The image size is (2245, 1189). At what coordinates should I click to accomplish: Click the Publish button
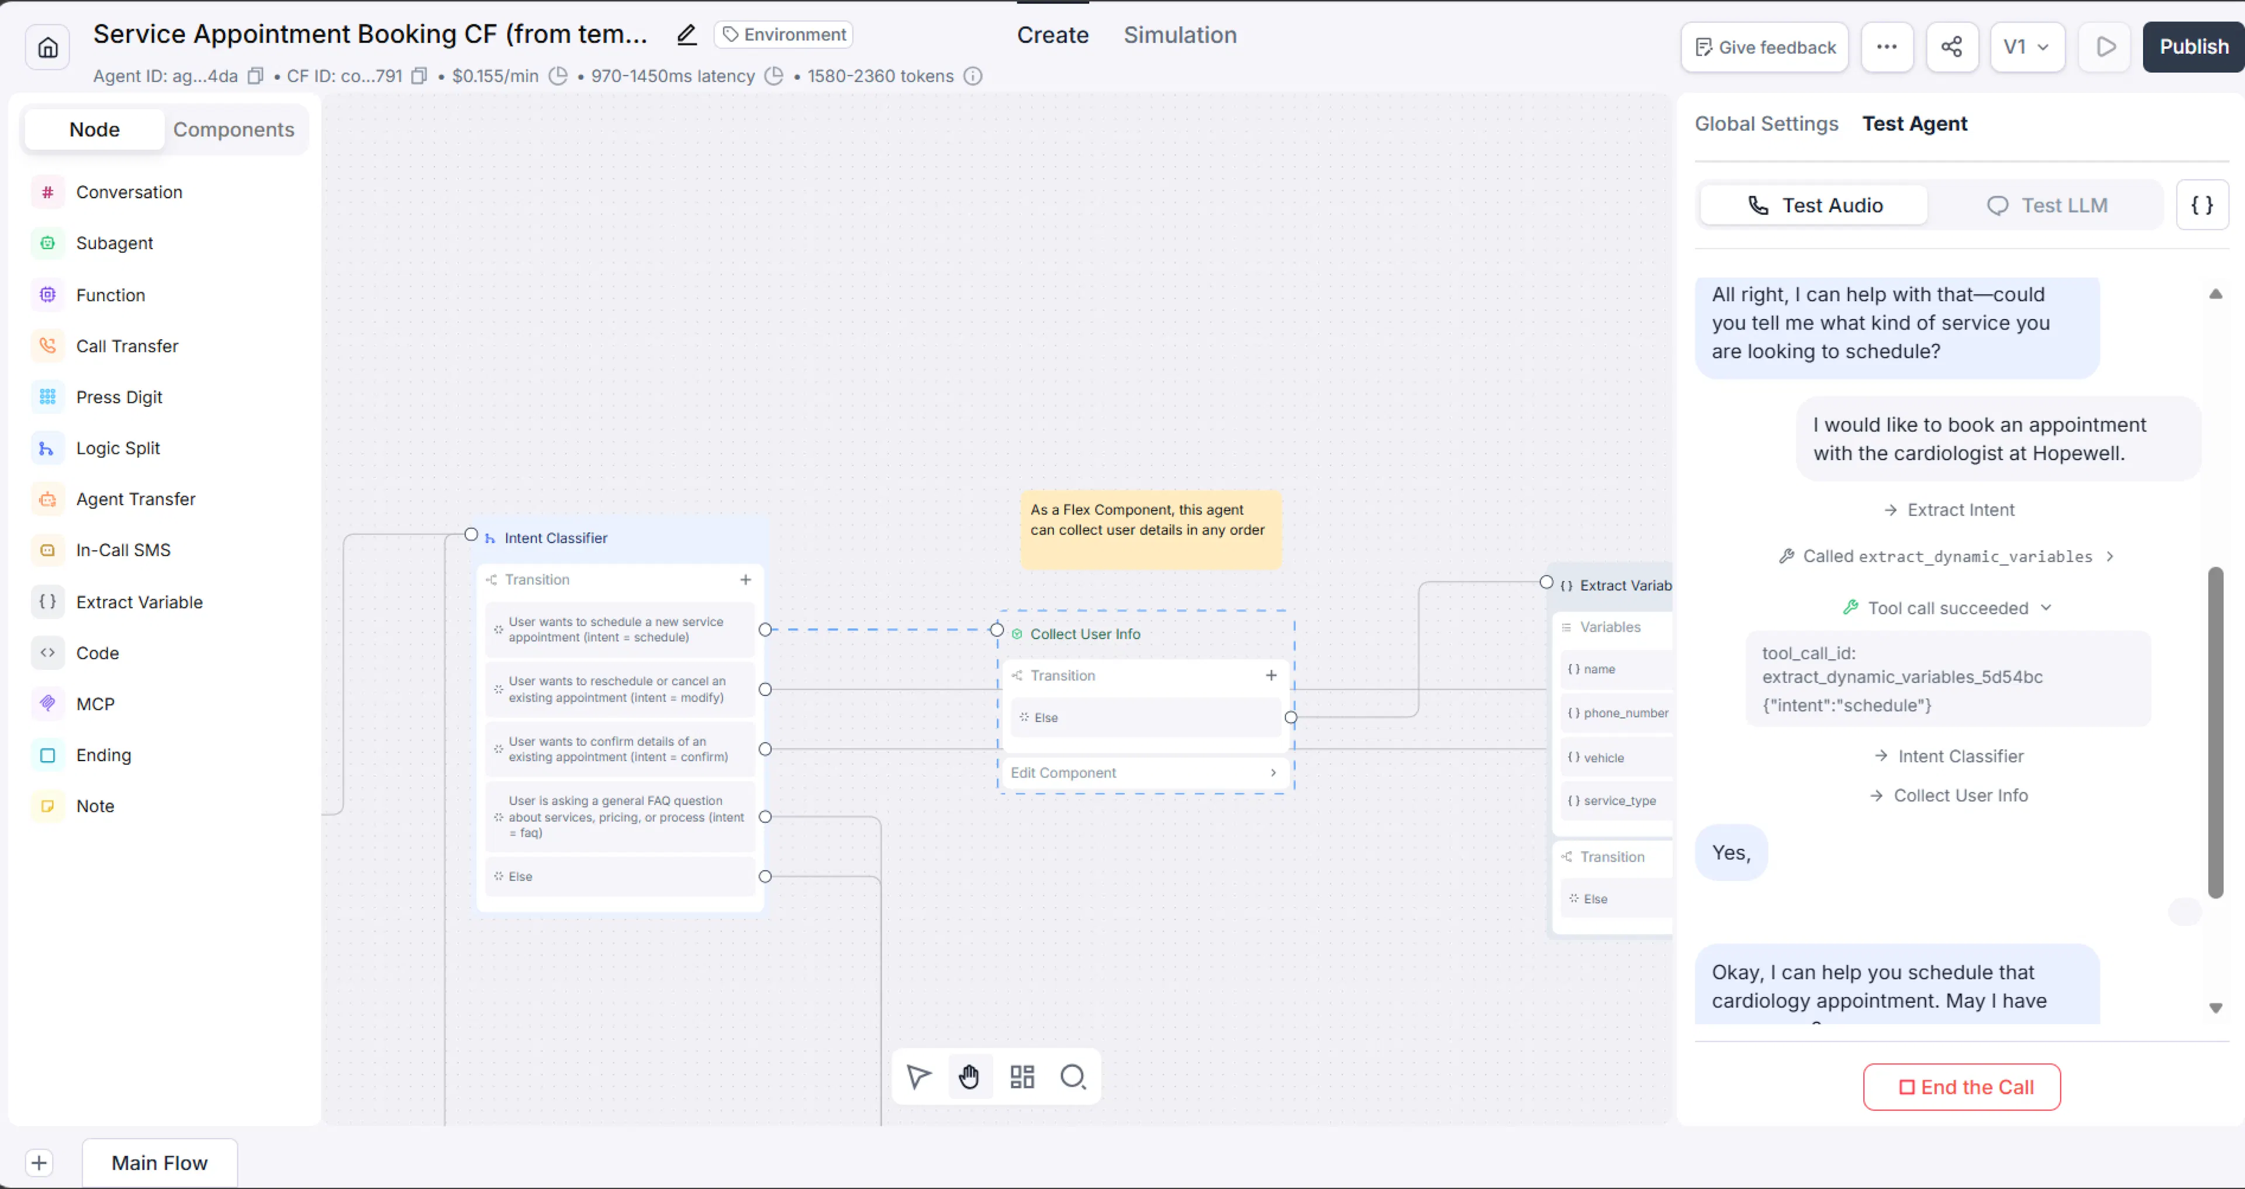pyautogui.click(x=2193, y=47)
